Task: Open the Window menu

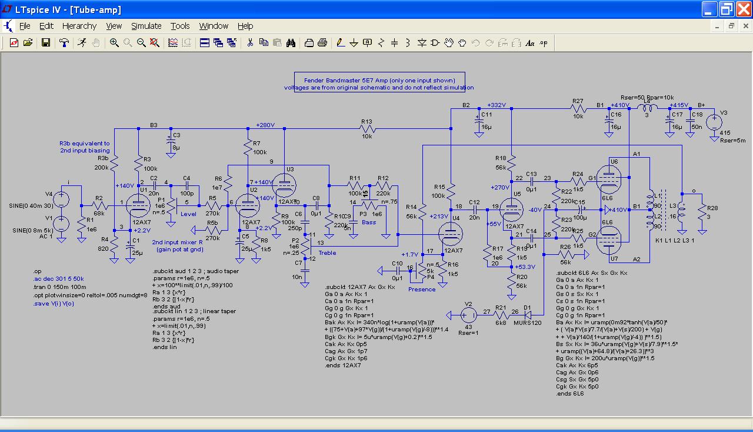Action: (214, 26)
